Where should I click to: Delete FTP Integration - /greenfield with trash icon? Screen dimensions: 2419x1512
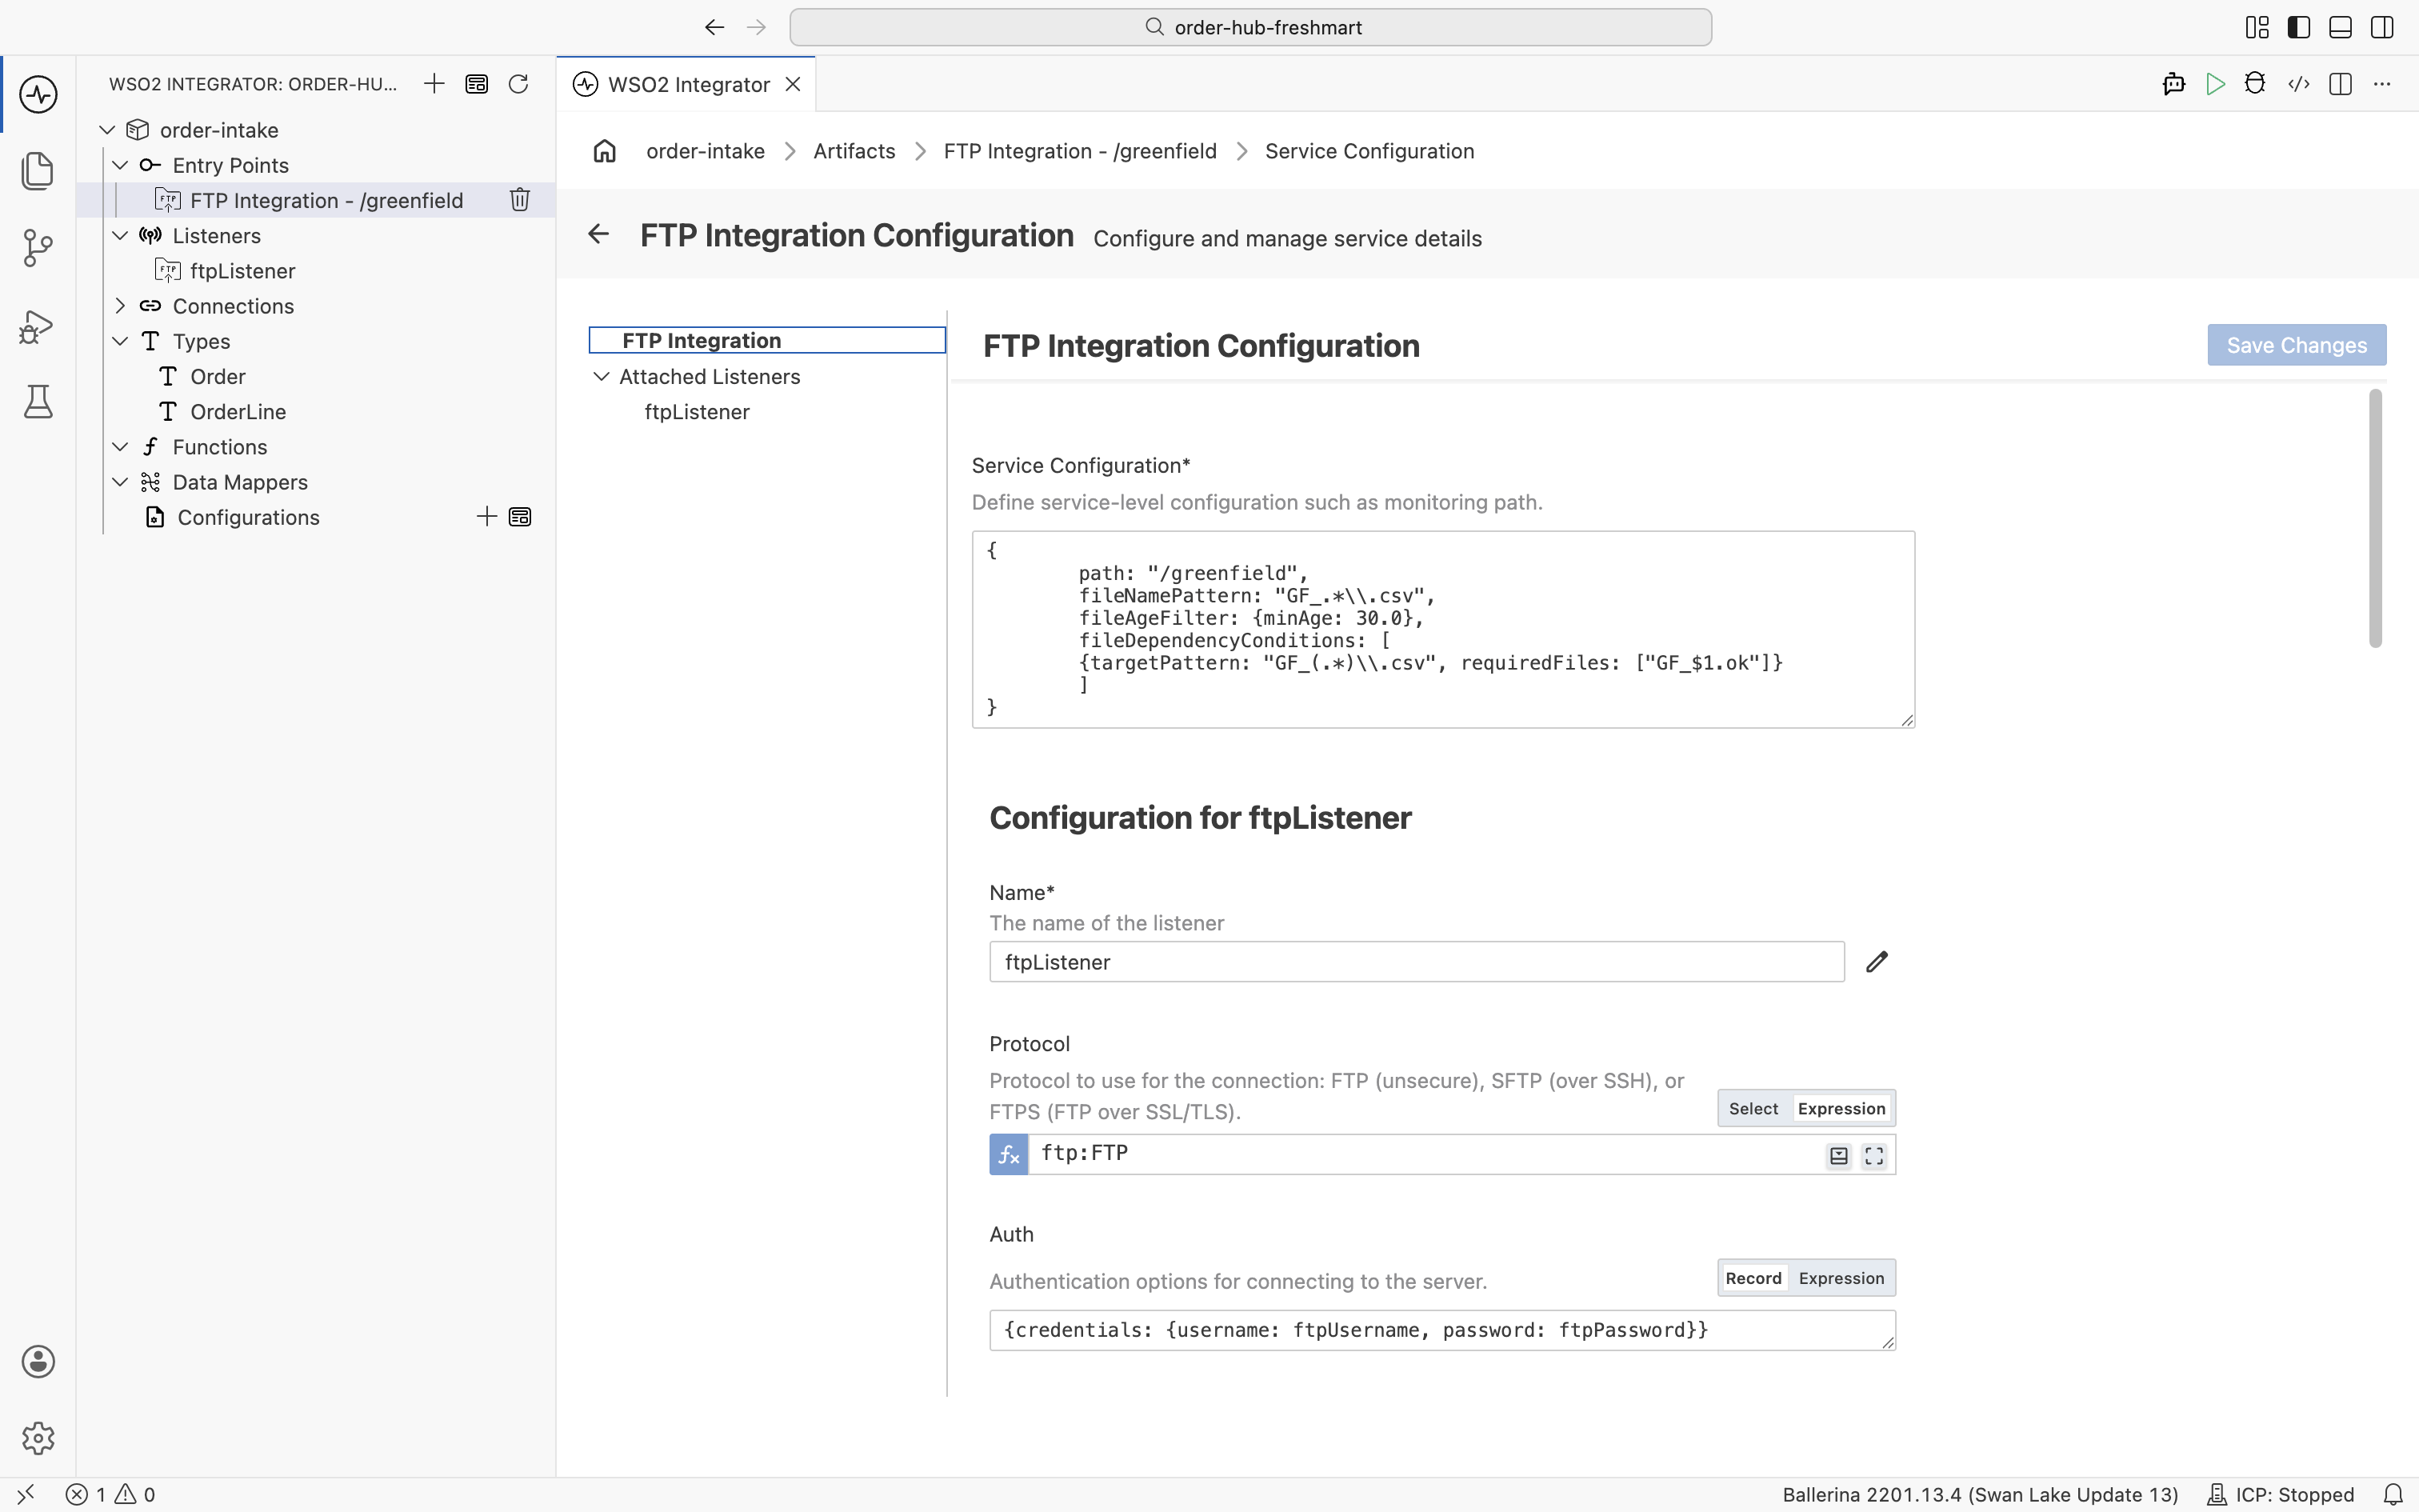click(x=520, y=200)
